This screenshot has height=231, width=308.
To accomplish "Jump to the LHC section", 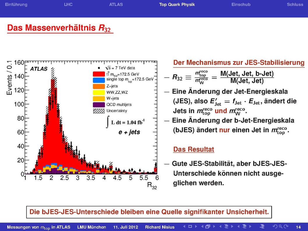I will point(68,5).
